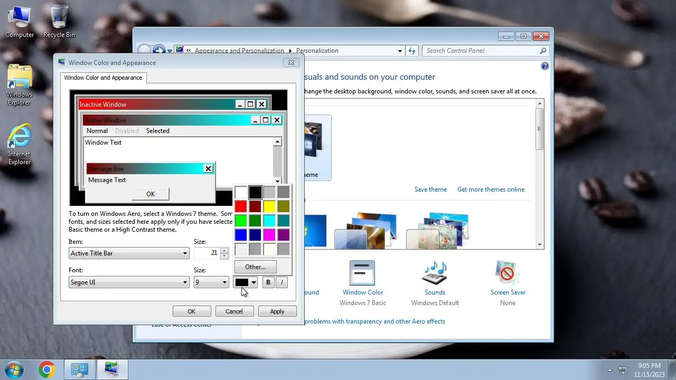Pick the yellow color swatch
This screenshot has width=676, height=380.
pyautogui.click(x=269, y=206)
